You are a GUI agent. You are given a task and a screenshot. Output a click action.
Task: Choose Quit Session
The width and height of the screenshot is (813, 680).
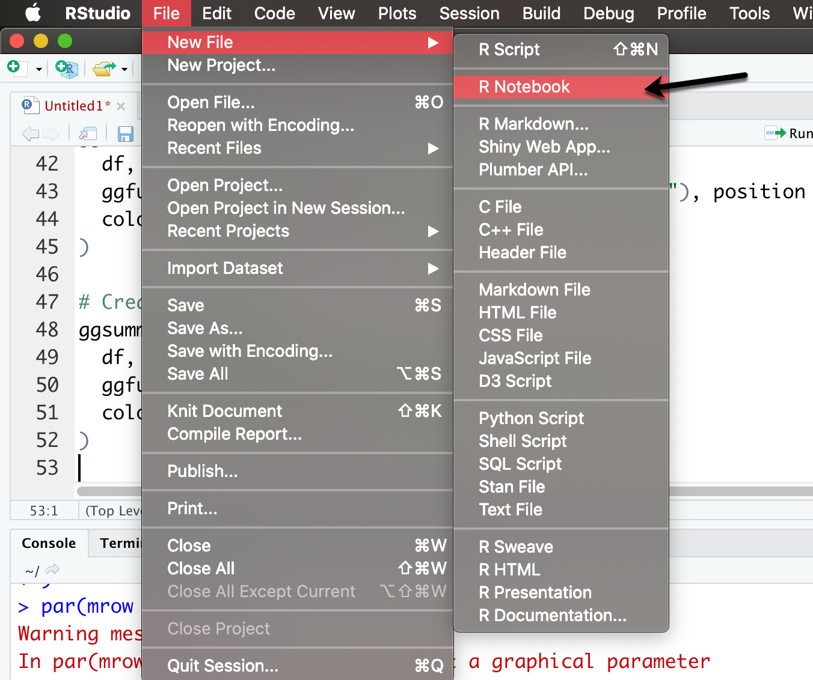[x=297, y=666]
